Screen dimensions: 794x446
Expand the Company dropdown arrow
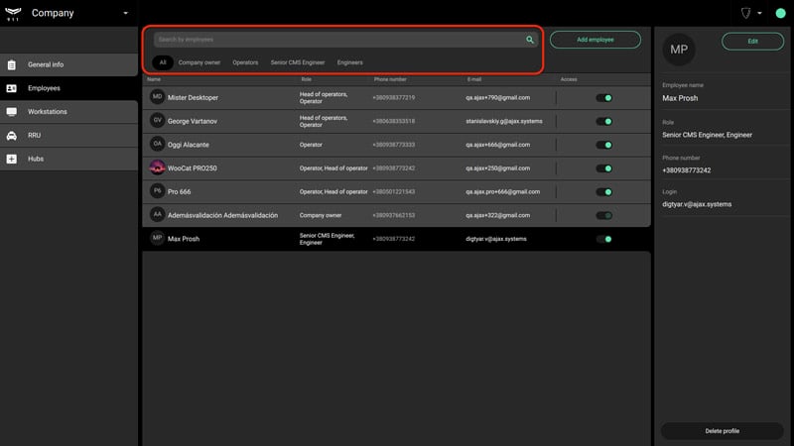126,13
